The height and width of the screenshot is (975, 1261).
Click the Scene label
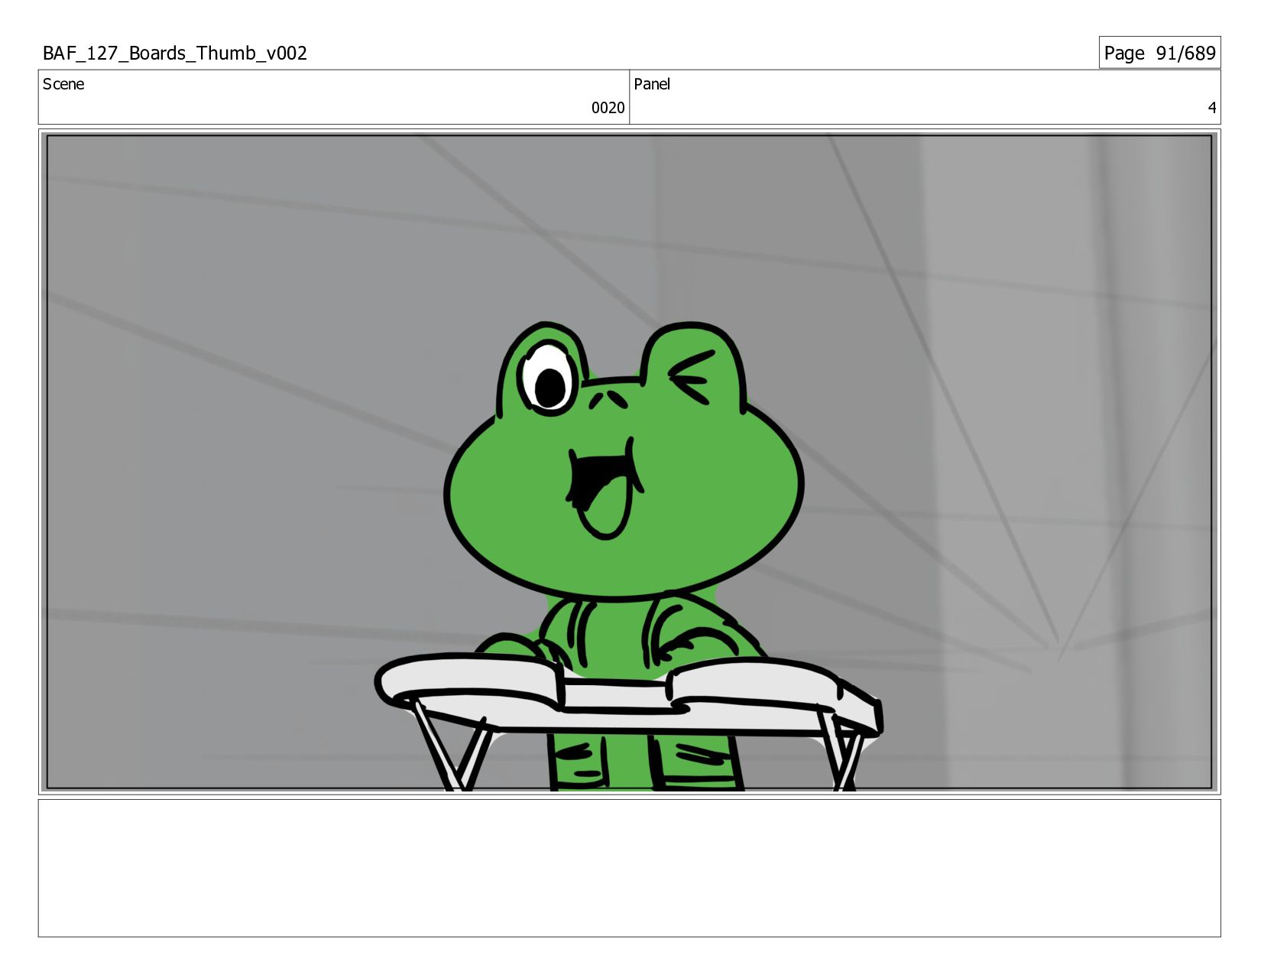point(63,84)
